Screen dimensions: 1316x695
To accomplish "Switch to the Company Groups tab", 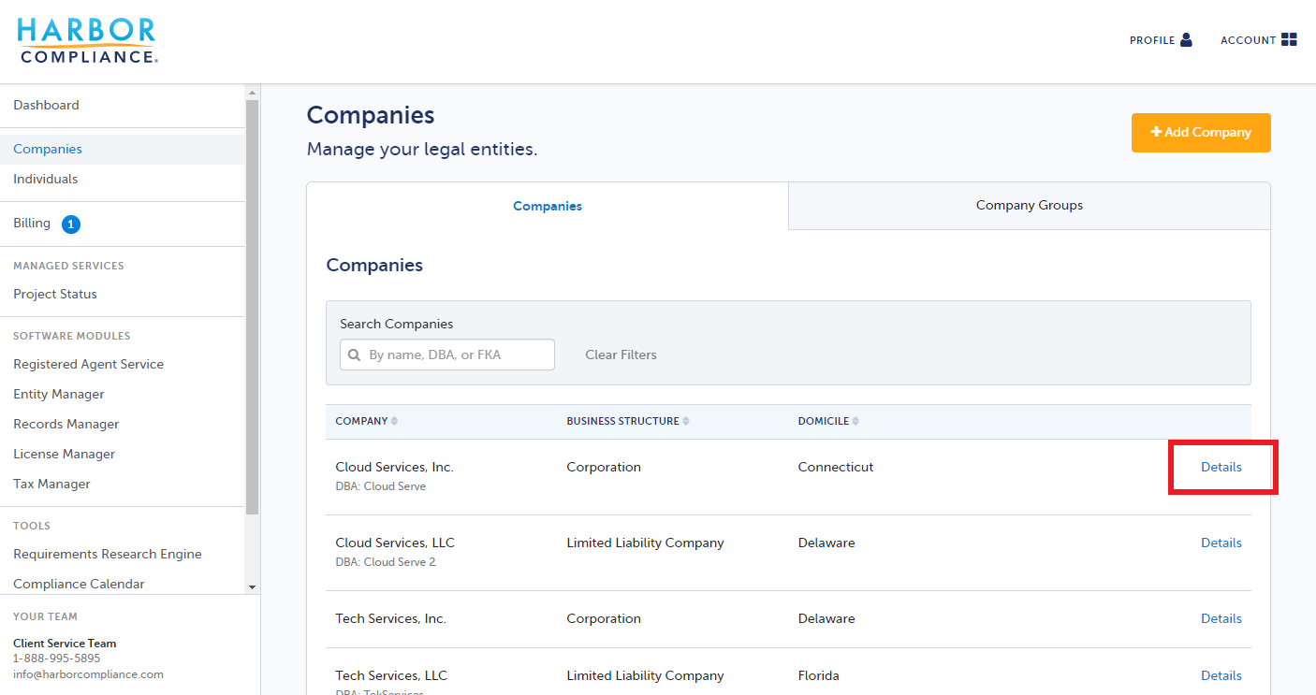I will 1030,206.
